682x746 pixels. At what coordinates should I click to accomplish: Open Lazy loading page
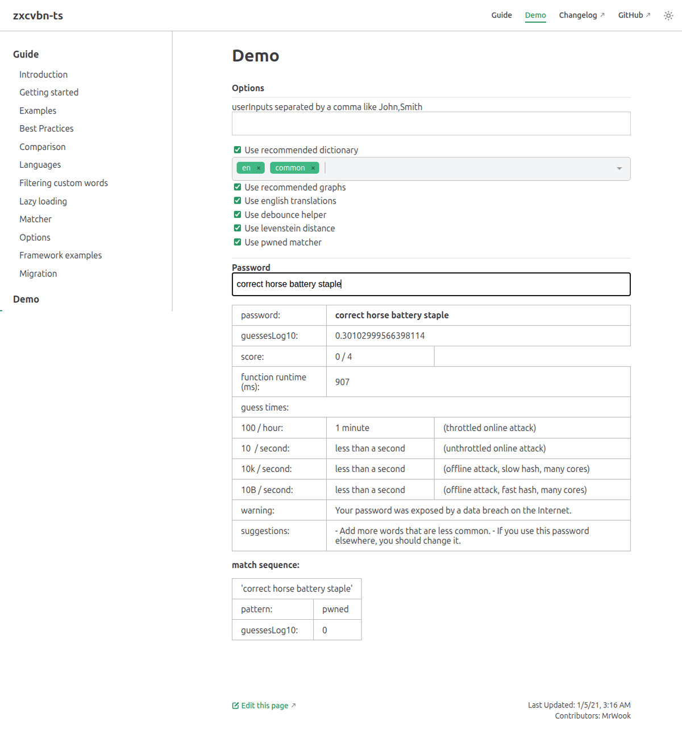coord(43,201)
